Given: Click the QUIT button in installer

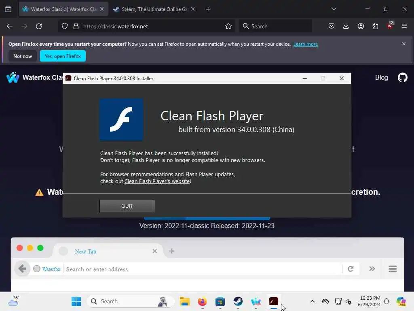Looking at the screenshot, I should 127,206.
